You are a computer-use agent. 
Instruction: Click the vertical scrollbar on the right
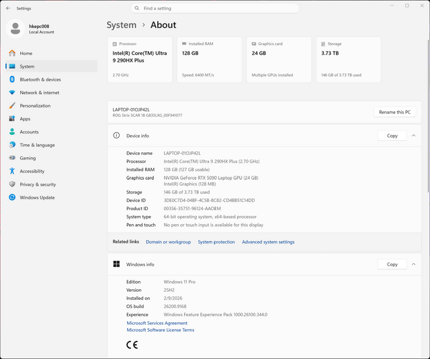428,116
